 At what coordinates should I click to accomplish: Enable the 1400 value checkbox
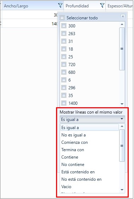tap(64, 103)
